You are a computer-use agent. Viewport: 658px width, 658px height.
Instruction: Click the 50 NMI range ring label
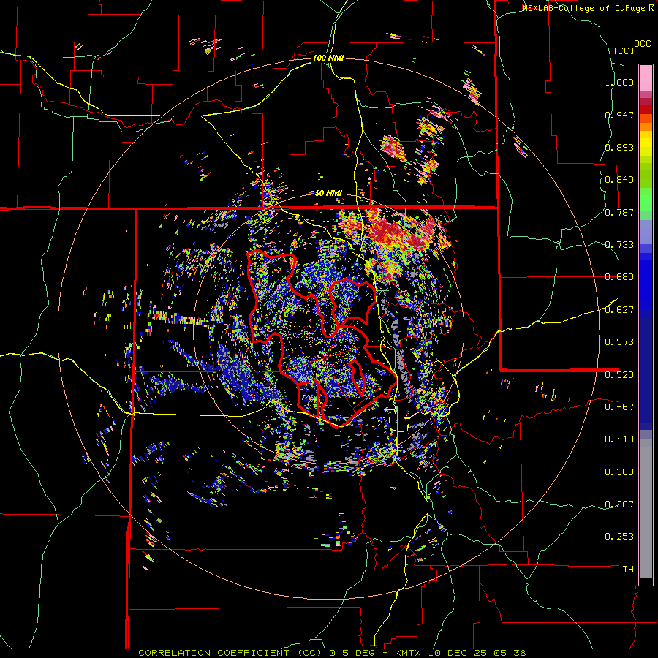tap(328, 193)
